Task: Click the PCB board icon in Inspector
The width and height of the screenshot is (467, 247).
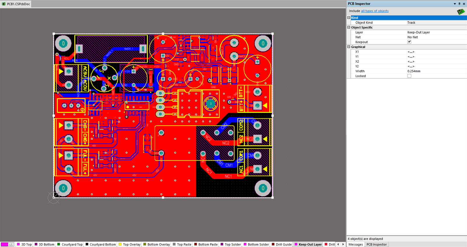Action: tap(461, 12)
